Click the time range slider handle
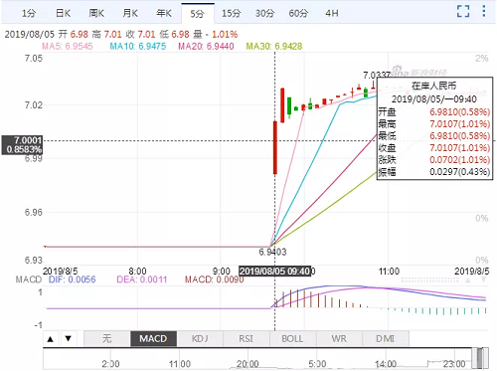This screenshot has height=371, width=497. [479, 358]
